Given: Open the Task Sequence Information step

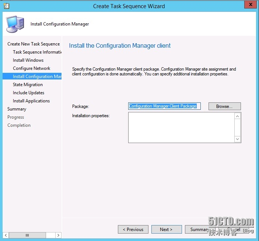Looking at the screenshot, I should pos(37,52).
